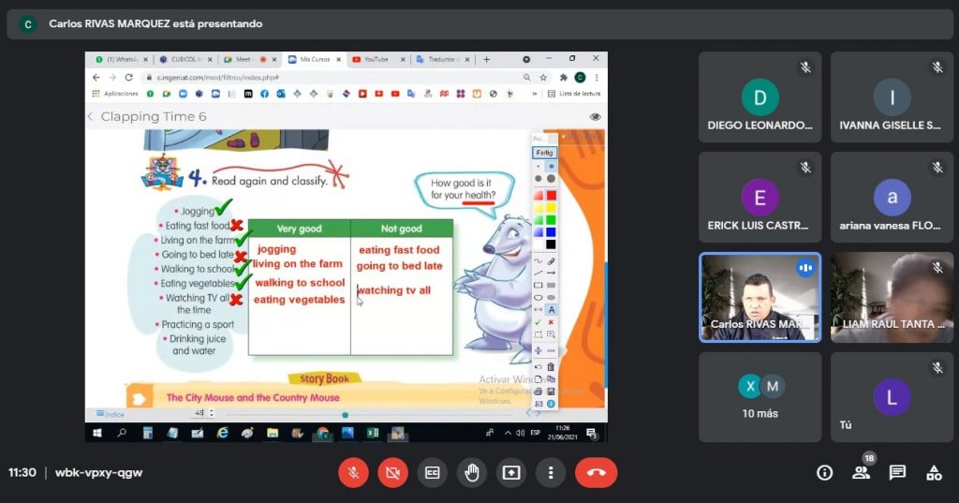Click the trash clear-drawing icon
Image resolution: width=959 pixels, height=503 pixels.
[551, 366]
